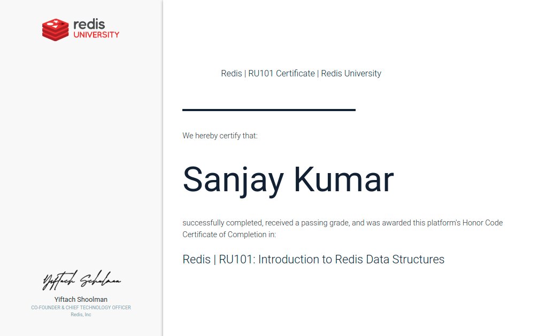Click the 'redis' wordmark text
546x336 pixels.
(x=89, y=25)
